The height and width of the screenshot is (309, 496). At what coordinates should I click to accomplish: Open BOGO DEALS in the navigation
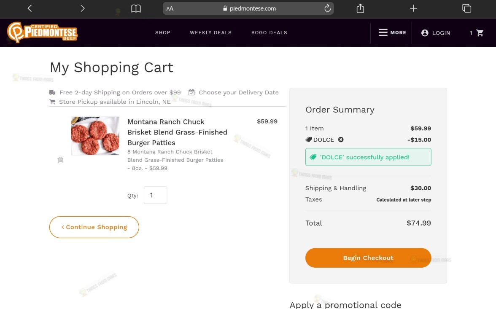(x=269, y=32)
